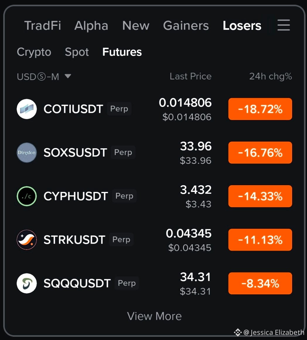The image size is (307, 340).
Task: Open the Alpha tab
Action: click(91, 25)
